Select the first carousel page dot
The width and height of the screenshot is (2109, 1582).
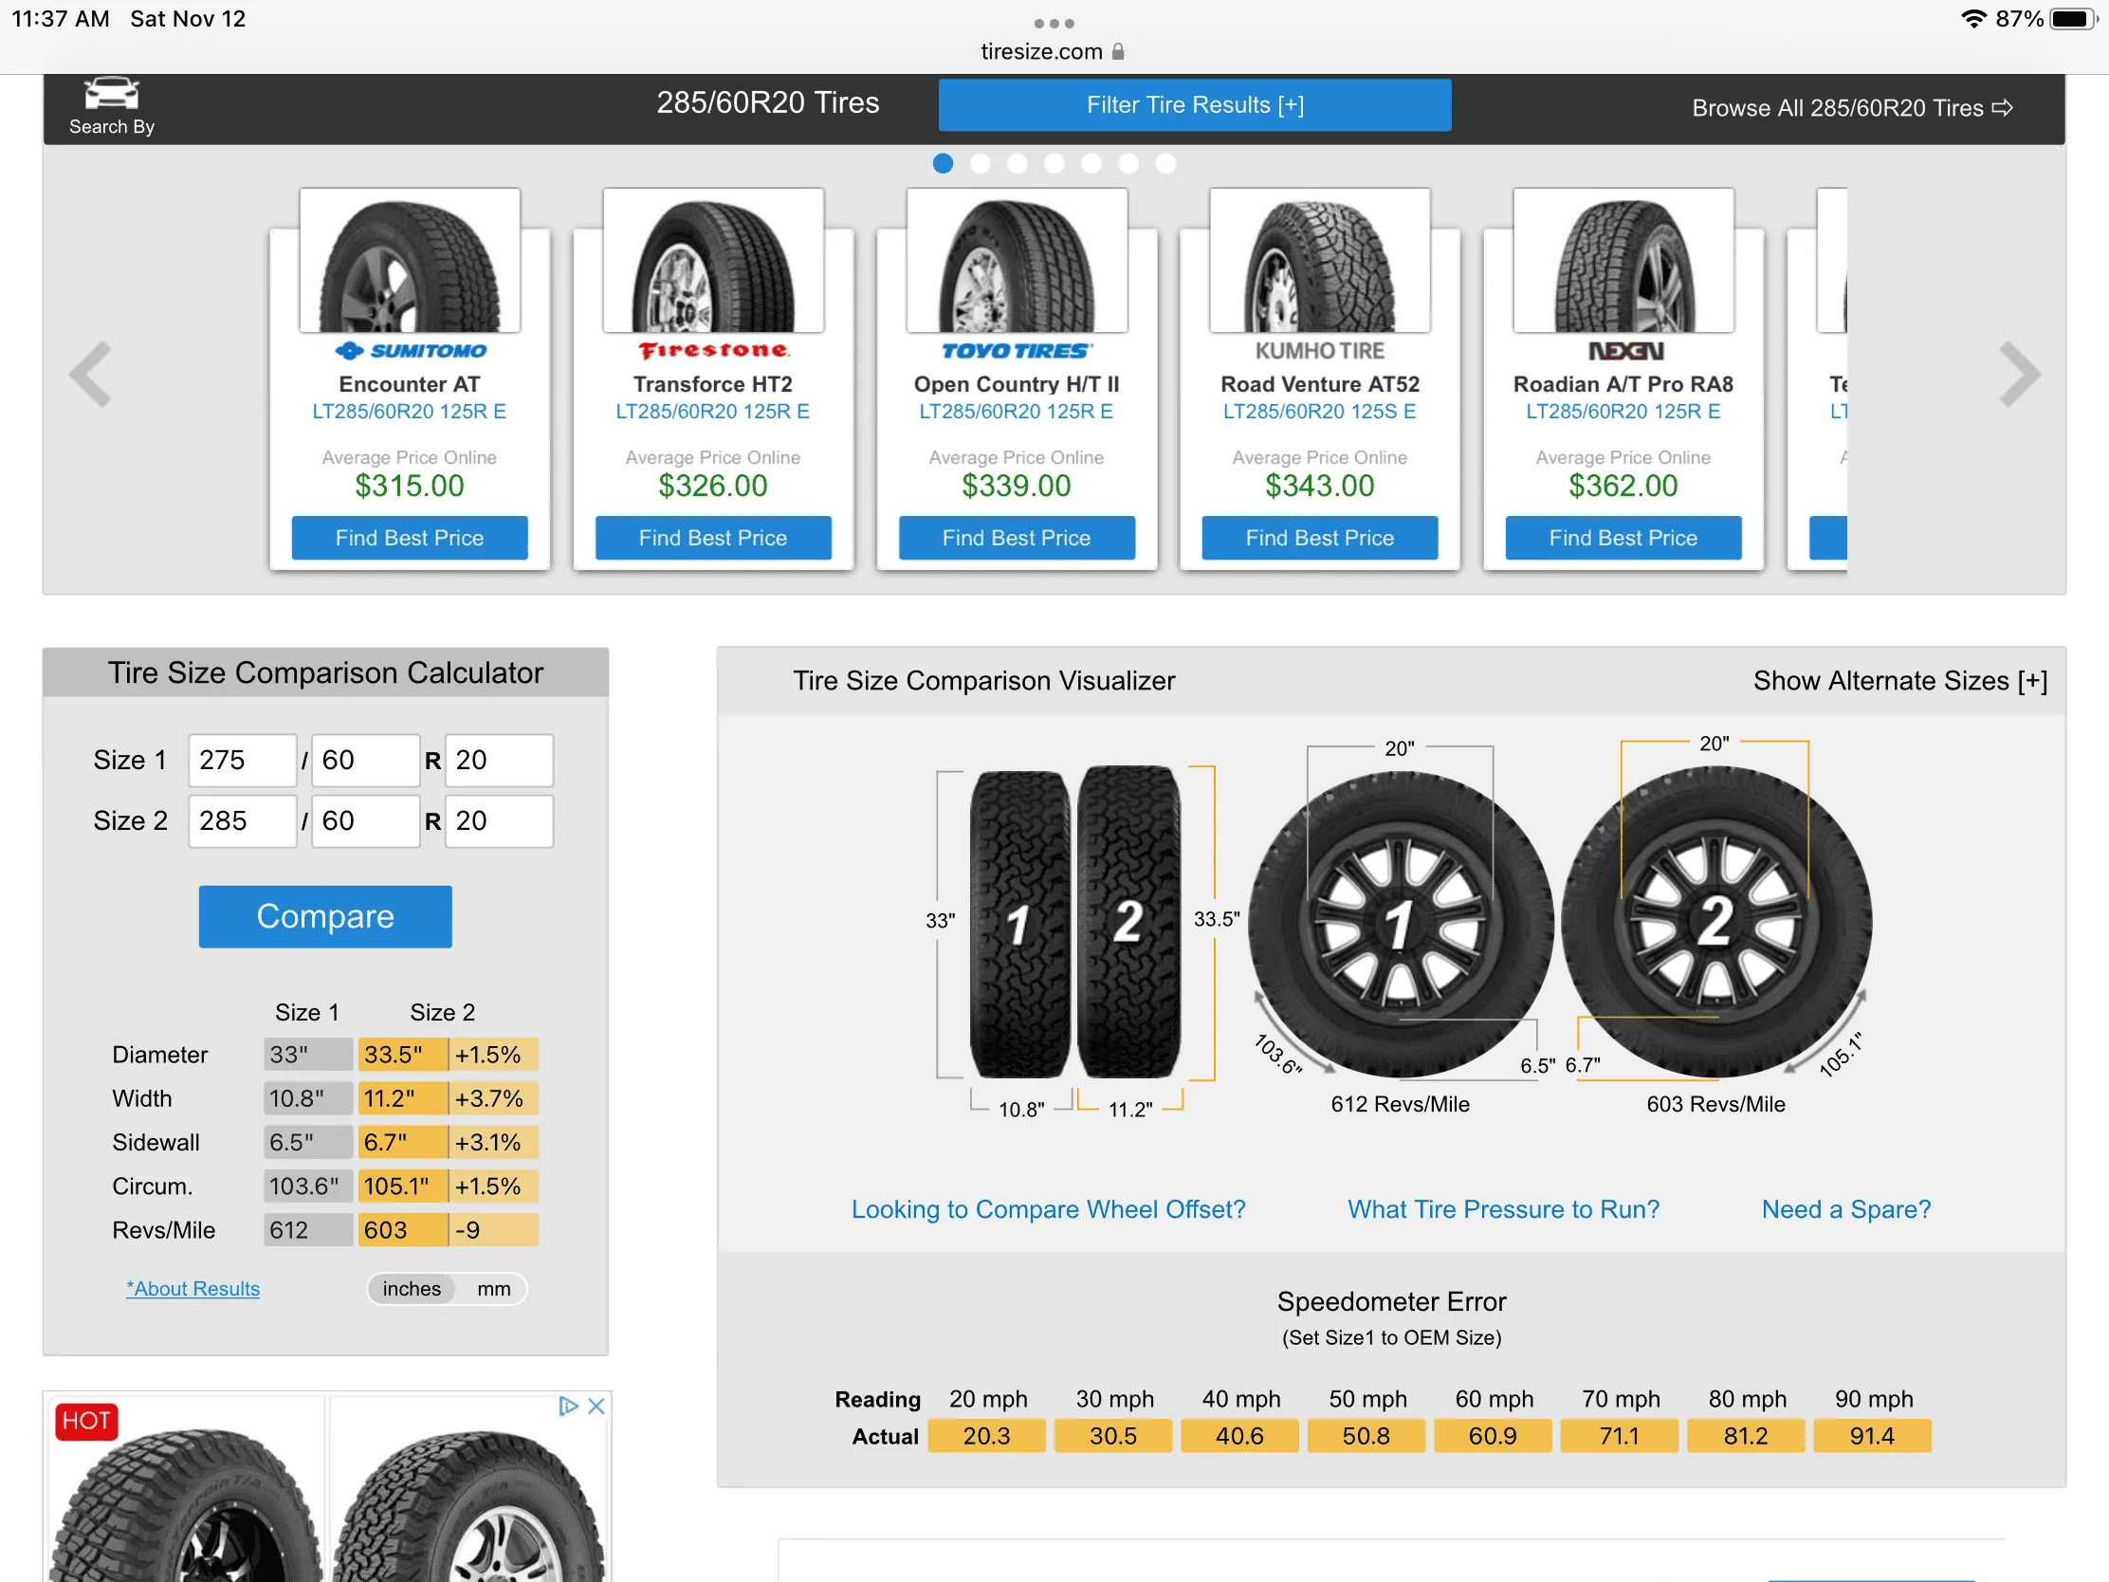tap(943, 164)
